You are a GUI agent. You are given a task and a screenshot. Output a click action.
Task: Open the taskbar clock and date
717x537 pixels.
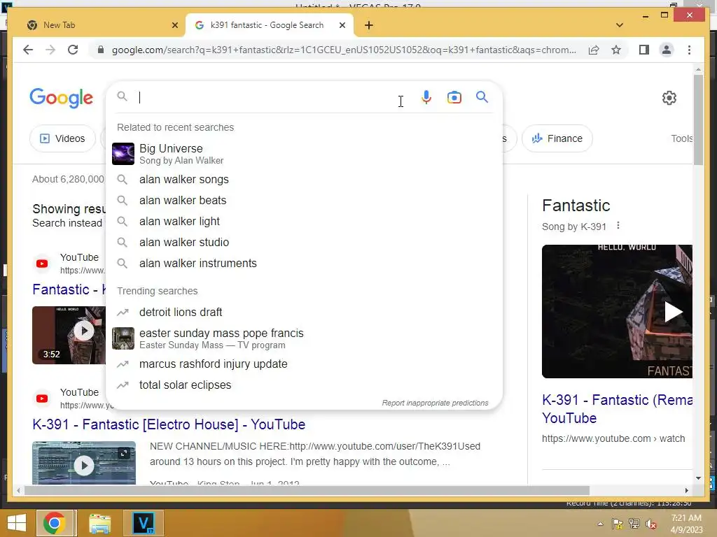(686, 524)
